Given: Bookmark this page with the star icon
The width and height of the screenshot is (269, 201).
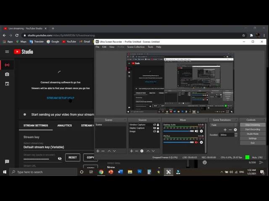Looking at the screenshot, I should pos(244,35).
